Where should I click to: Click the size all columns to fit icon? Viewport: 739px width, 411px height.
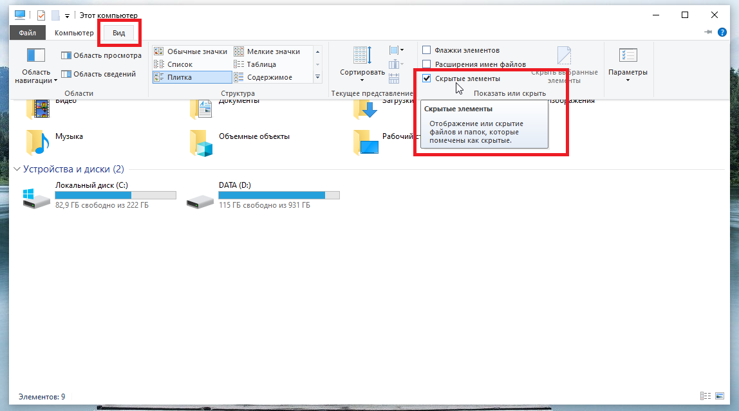[x=394, y=78]
